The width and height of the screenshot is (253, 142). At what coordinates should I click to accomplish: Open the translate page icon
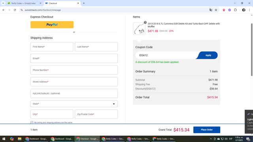coord(211,10)
